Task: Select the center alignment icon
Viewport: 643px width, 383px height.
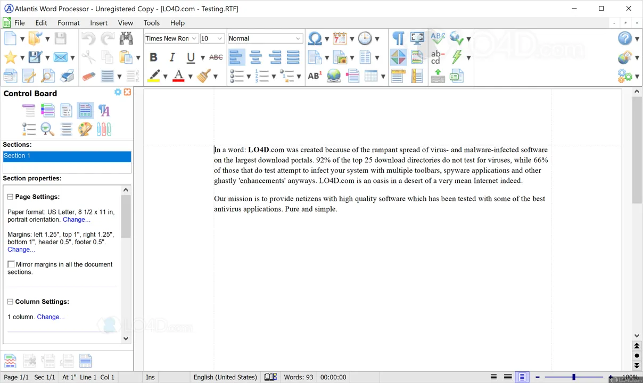Action: click(256, 57)
